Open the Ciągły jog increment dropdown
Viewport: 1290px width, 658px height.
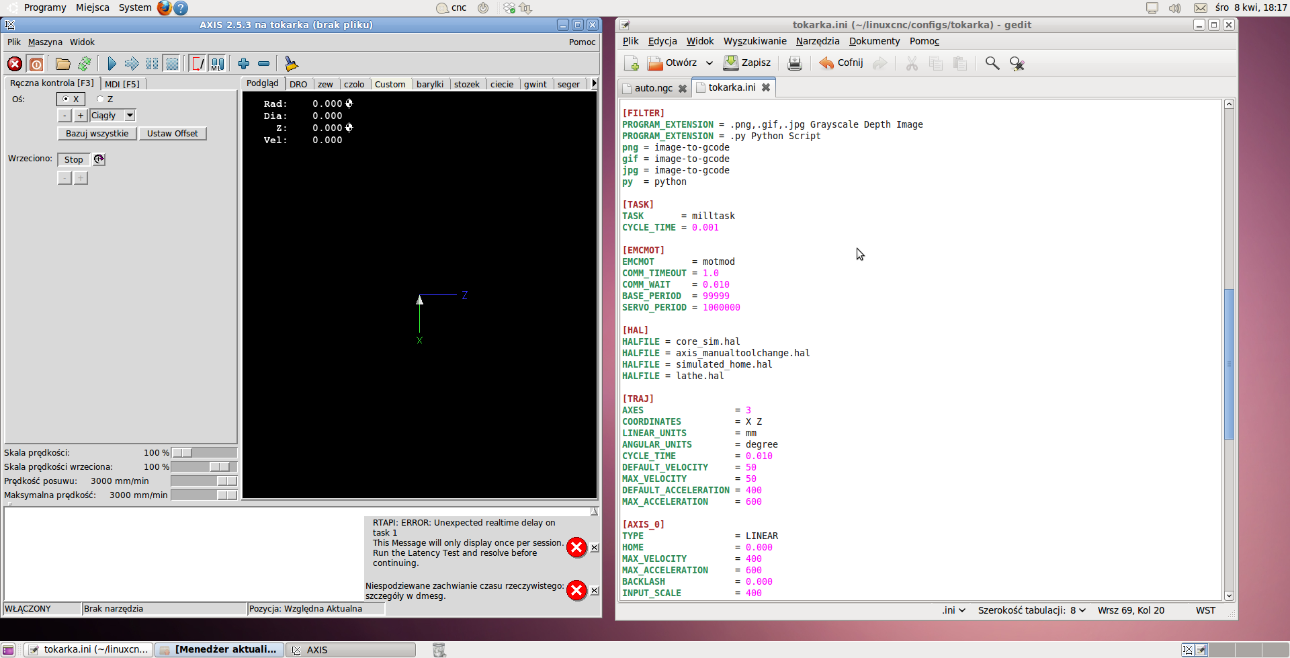click(x=130, y=116)
